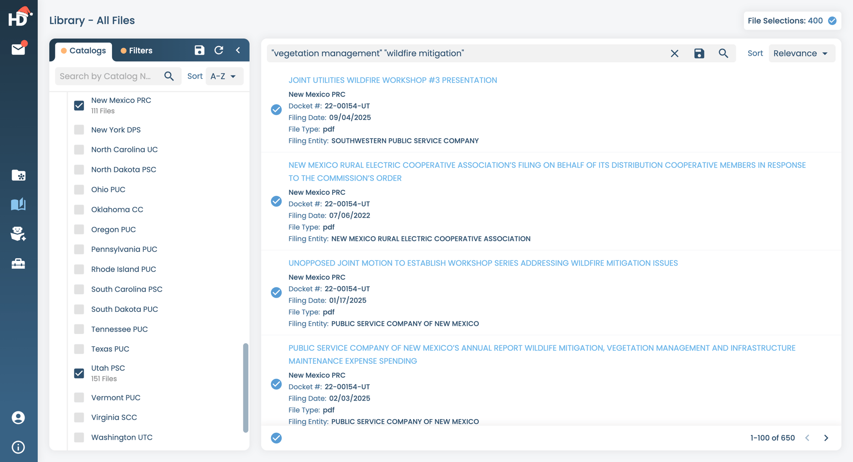Open the A-Z catalog sort dropdown
The width and height of the screenshot is (853, 462).
pyautogui.click(x=224, y=76)
